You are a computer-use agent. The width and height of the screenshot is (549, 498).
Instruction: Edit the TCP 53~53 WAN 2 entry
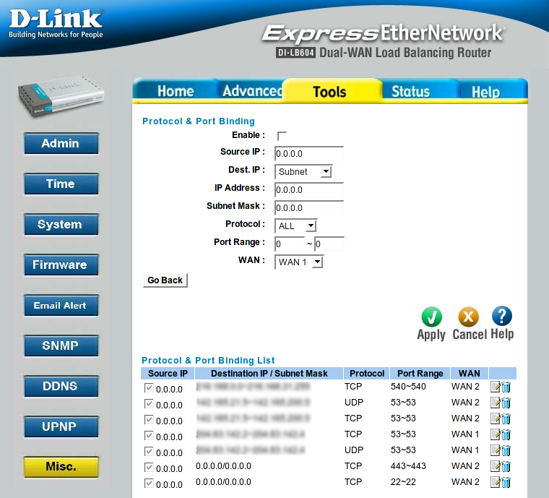pos(495,418)
